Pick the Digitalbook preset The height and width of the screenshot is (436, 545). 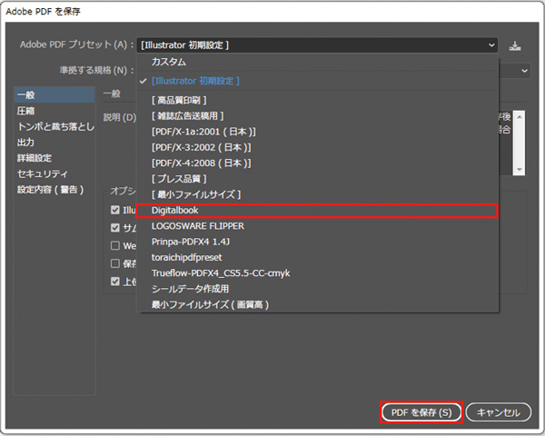tap(317, 211)
